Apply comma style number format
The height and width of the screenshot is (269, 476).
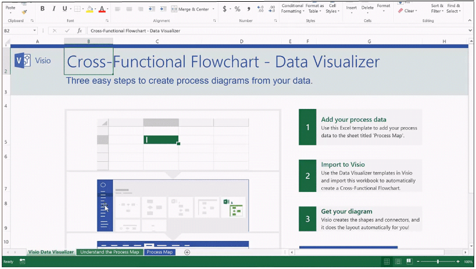249,9
